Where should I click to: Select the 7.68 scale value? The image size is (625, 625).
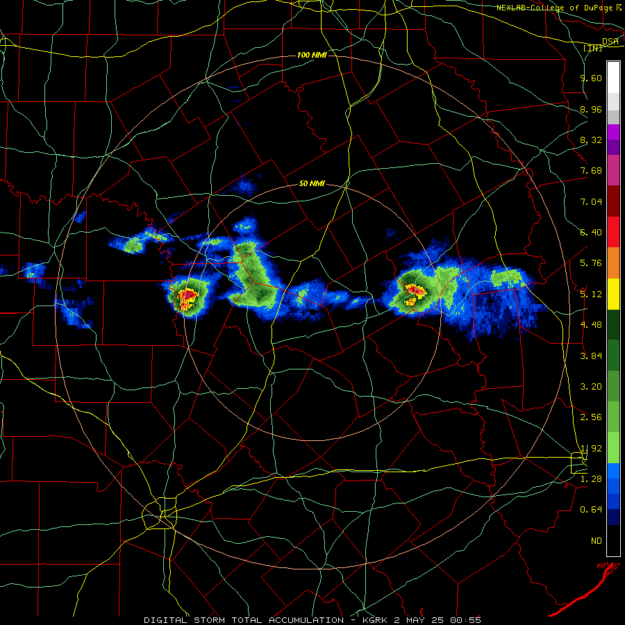coord(591,171)
